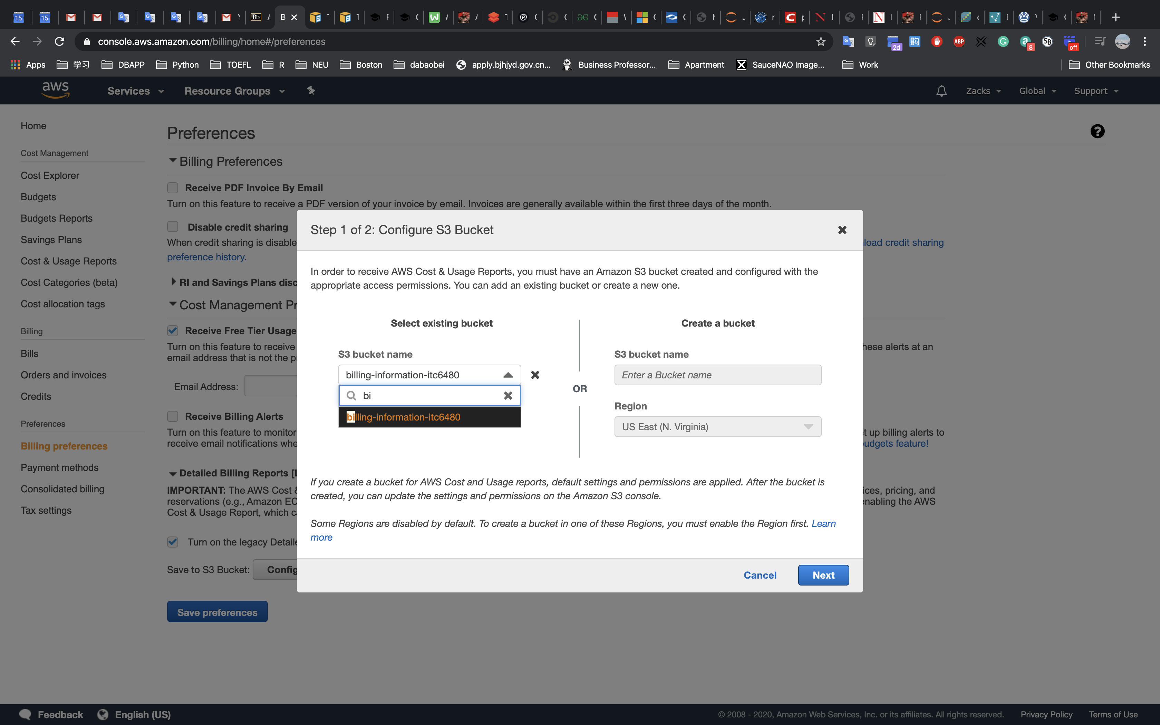Enable Receive PDF Invoice By Email checkbox
Viewport: 1160px width, 725px height.
coord(173,188)
